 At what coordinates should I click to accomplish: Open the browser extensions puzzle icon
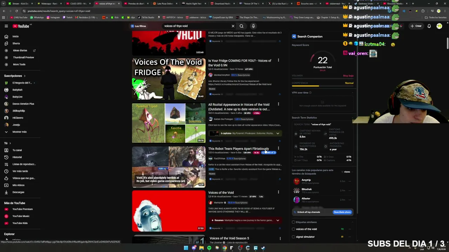click(x=423, y=11)
